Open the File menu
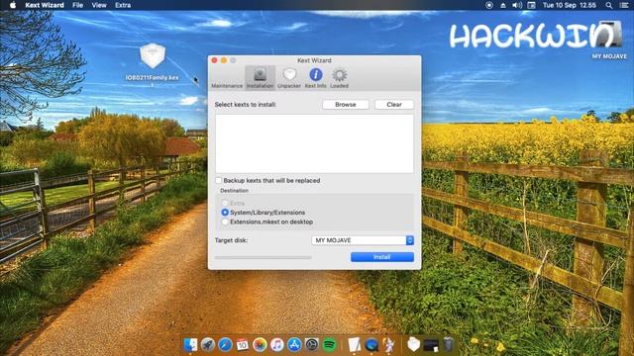 77,5
